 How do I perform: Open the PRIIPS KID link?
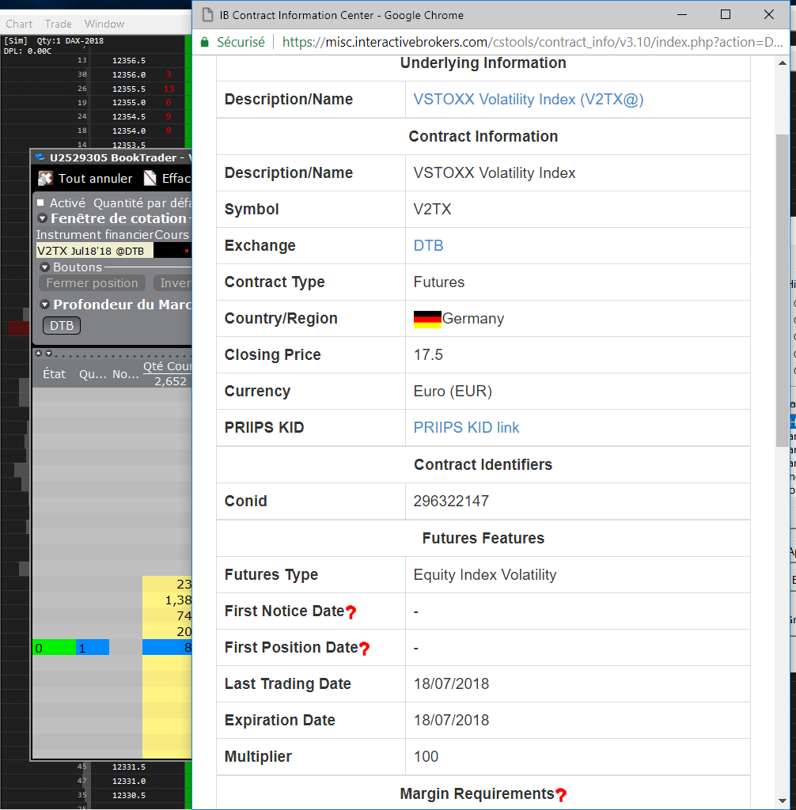[x=466, y=427]
